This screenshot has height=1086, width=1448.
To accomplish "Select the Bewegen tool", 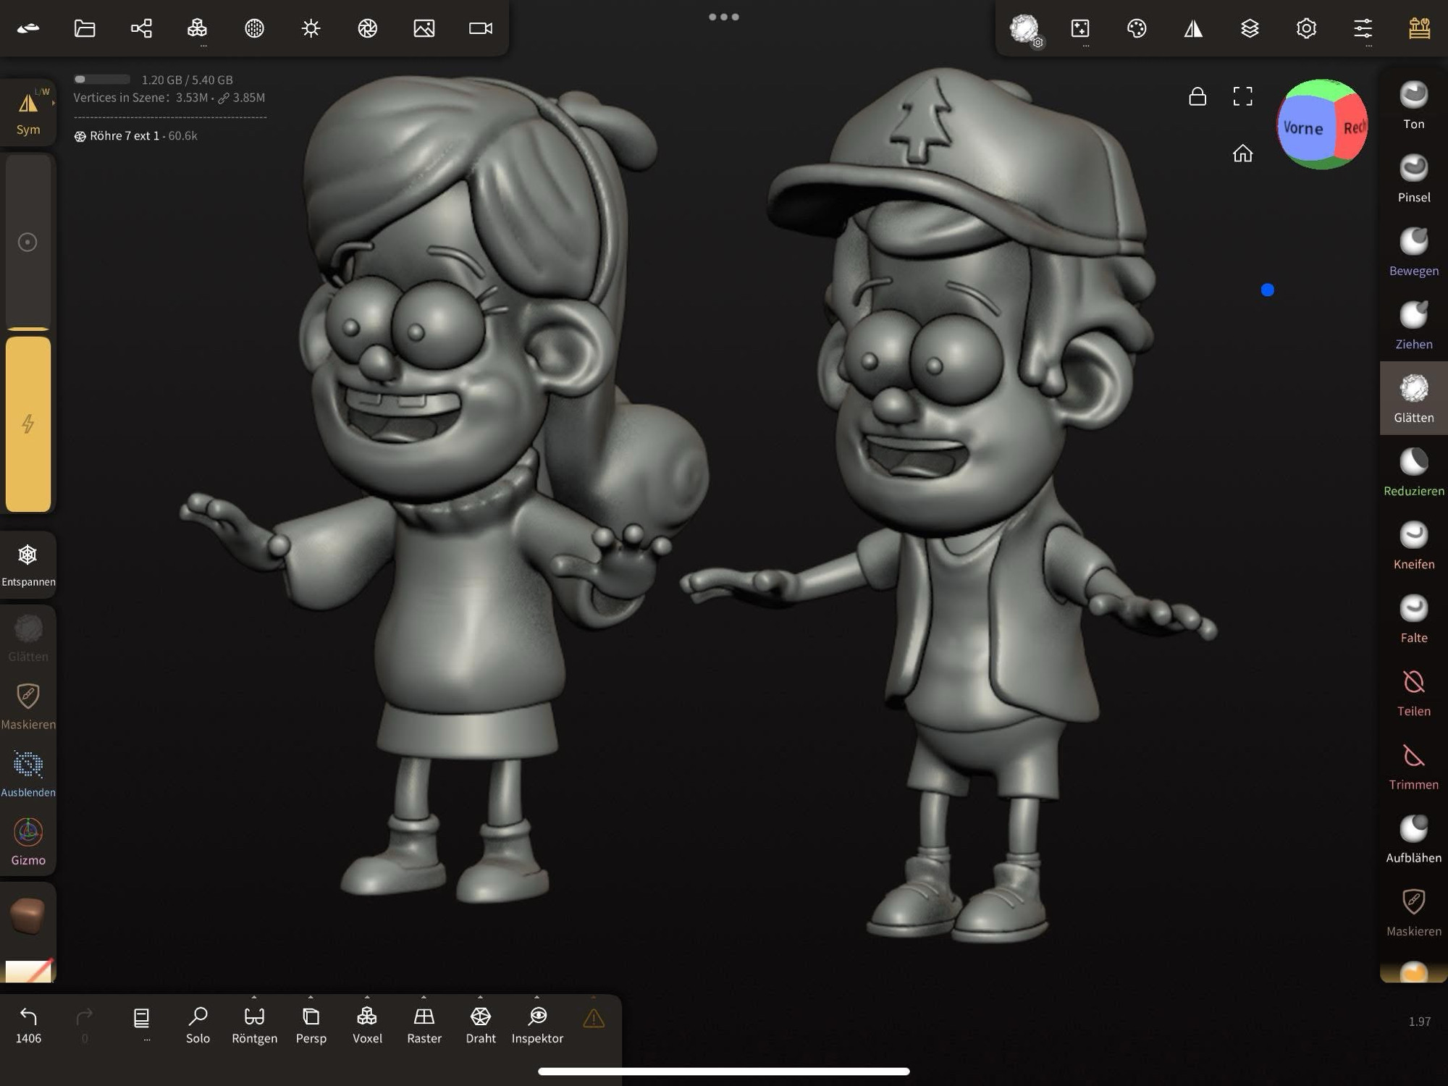I will tap(1413, 253).
